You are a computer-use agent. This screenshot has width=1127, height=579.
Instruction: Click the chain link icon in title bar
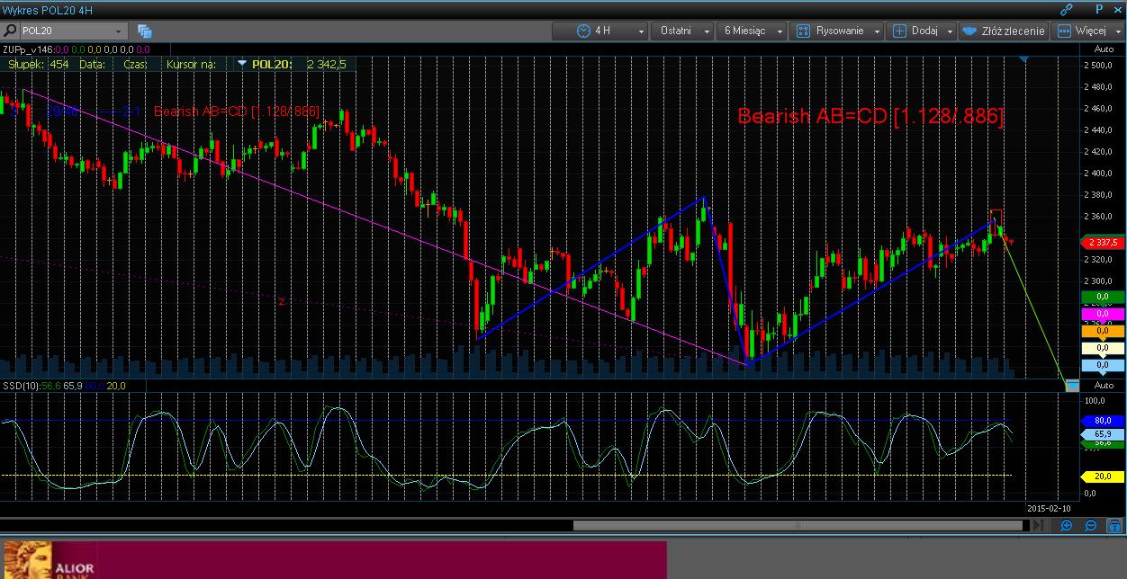coord(1067,9)
